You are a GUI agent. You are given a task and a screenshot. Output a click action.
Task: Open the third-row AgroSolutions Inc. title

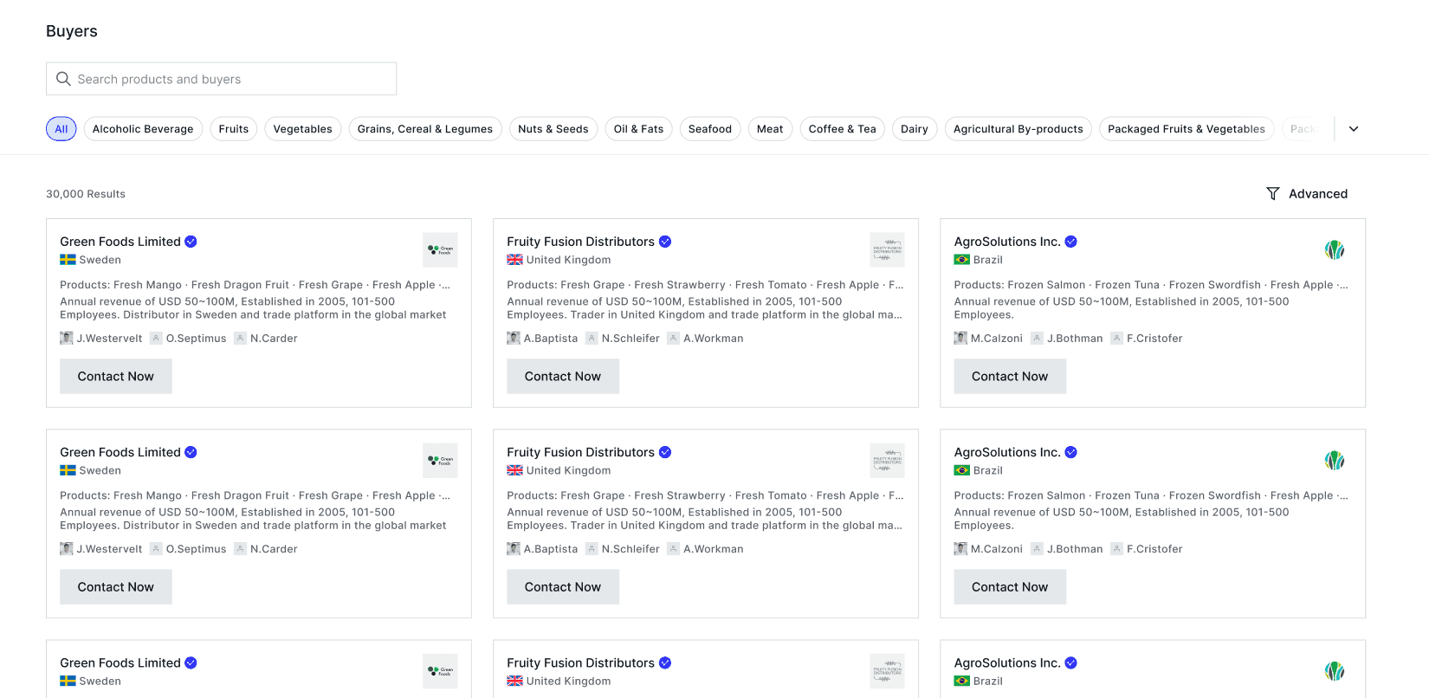(x=1007, y=663)
